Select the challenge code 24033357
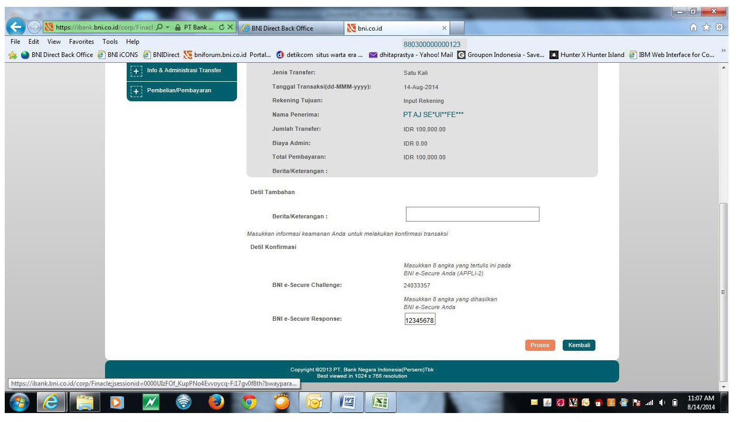This screenshot has height=422, width=739. pyautogui.click(x=417, y=286)
